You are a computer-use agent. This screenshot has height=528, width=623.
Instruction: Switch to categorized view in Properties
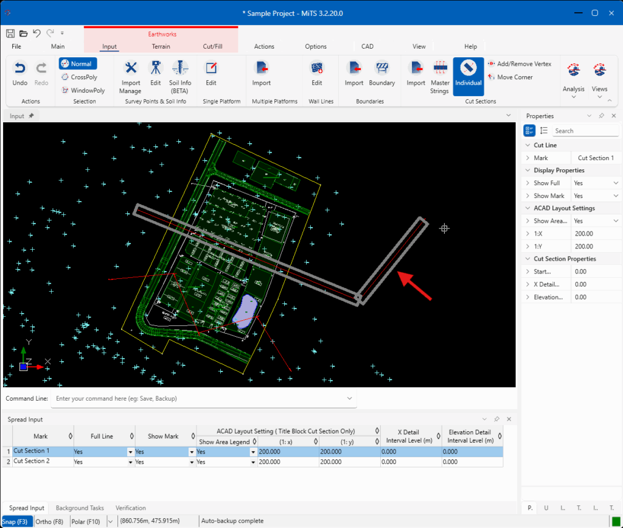point(529,130)
